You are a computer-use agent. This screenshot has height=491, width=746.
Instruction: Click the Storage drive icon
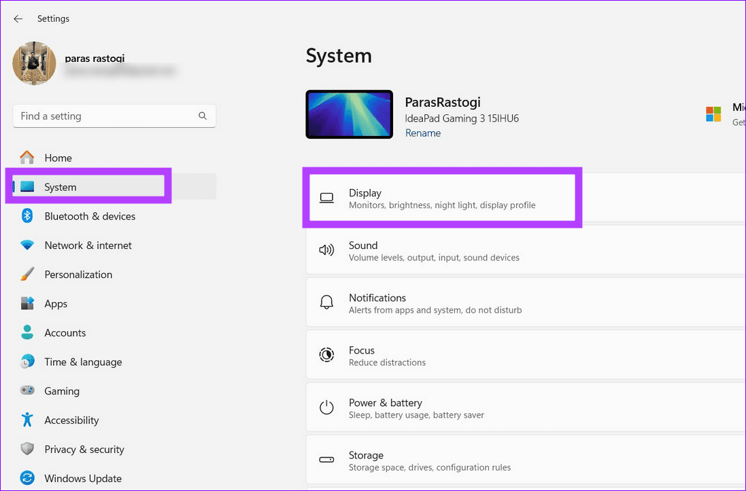(327, 460)
